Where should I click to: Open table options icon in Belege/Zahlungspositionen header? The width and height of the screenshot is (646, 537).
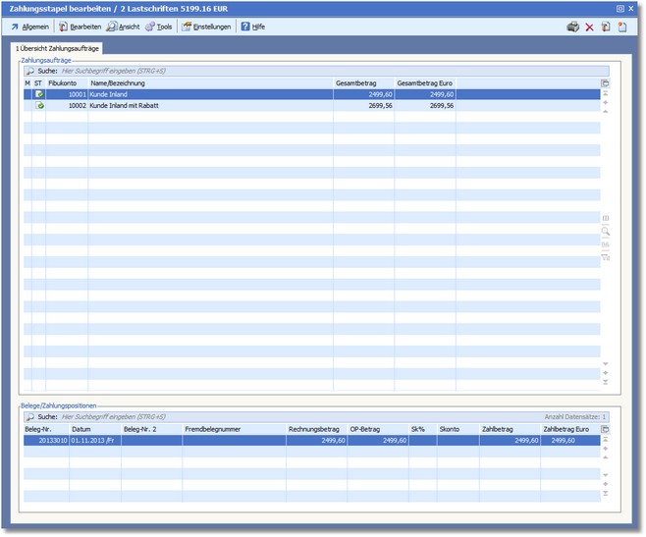[x=605, y=429]
